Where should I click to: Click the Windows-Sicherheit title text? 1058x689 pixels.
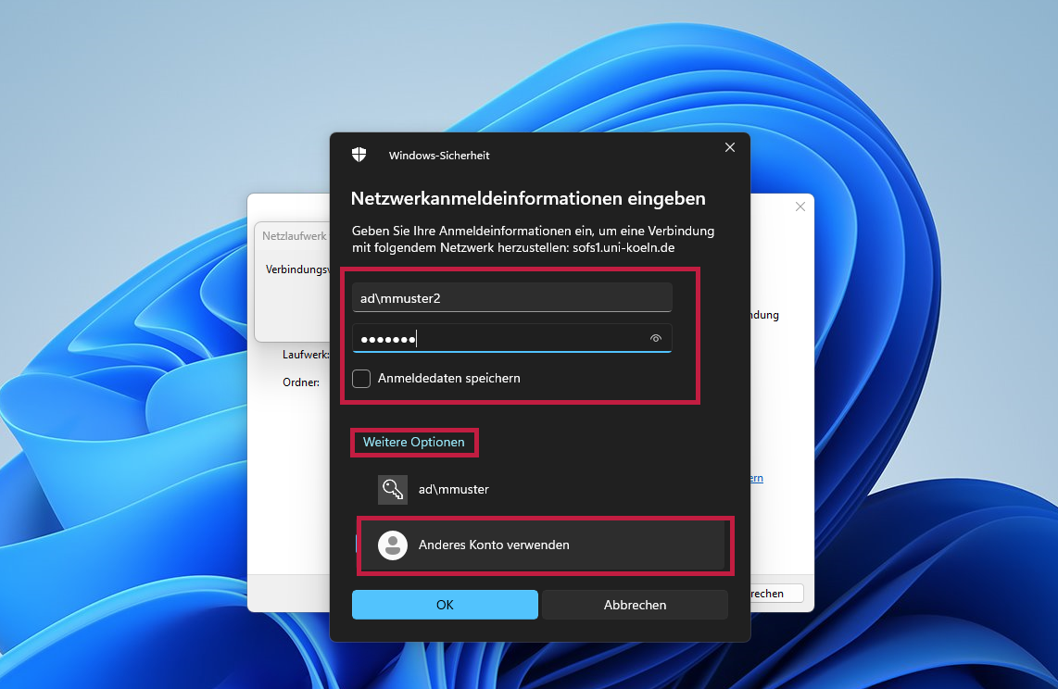439,156
